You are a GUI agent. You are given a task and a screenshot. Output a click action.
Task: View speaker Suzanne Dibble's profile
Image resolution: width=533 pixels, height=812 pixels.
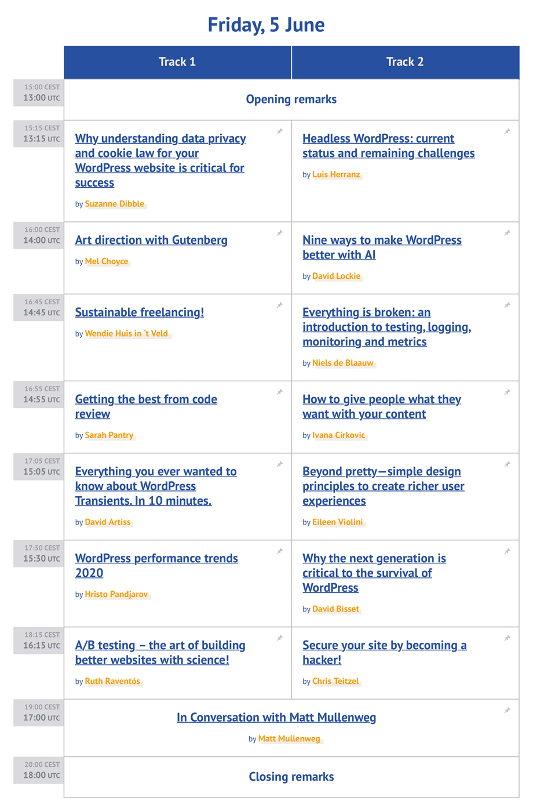point(114,204)
